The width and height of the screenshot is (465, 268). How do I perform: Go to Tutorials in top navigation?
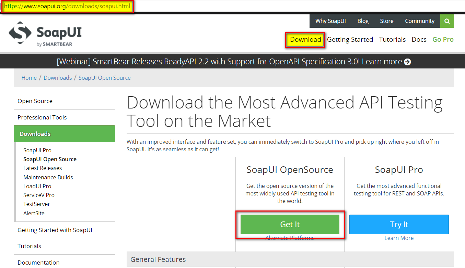392,40
